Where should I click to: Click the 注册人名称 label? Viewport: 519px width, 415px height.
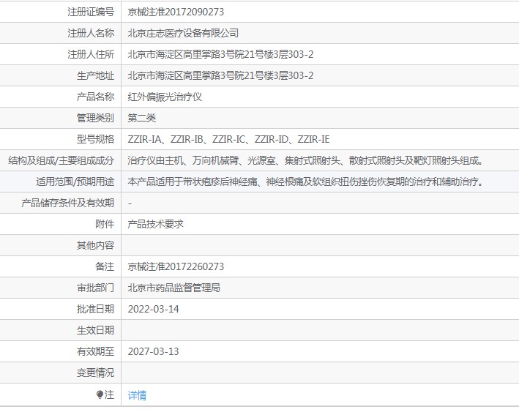91,33
